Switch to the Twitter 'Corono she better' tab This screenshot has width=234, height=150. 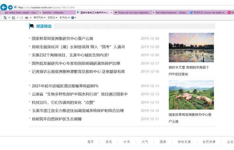[208, 12]
